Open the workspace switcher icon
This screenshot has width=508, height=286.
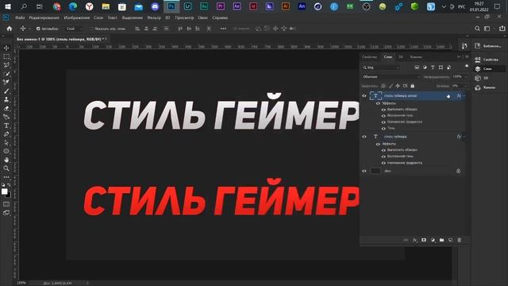[487, 29]
